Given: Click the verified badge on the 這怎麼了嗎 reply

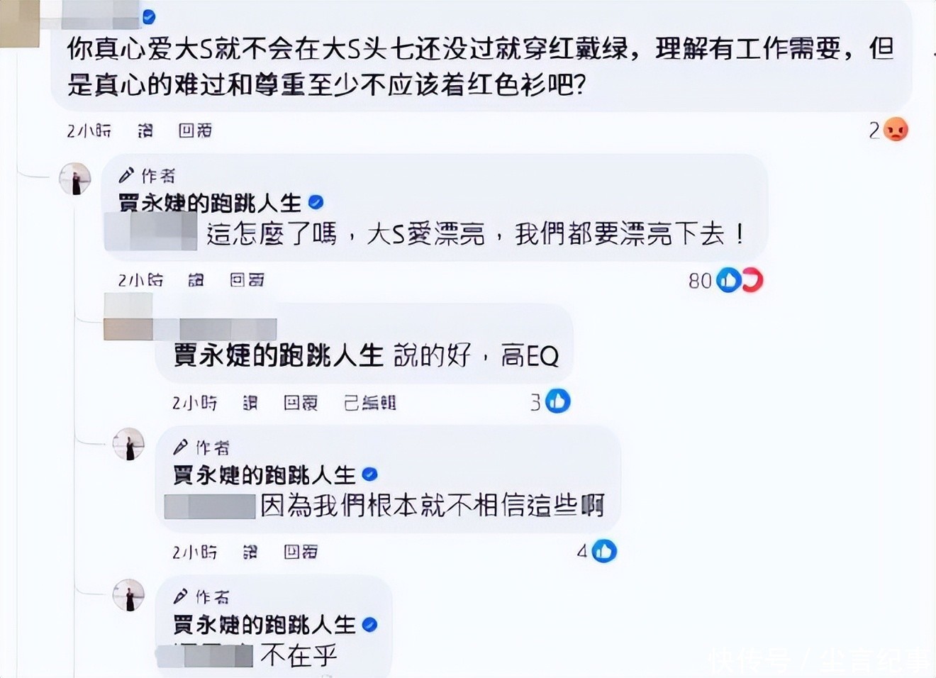Looking at the screenshot, I should click(x=316, y=203).
